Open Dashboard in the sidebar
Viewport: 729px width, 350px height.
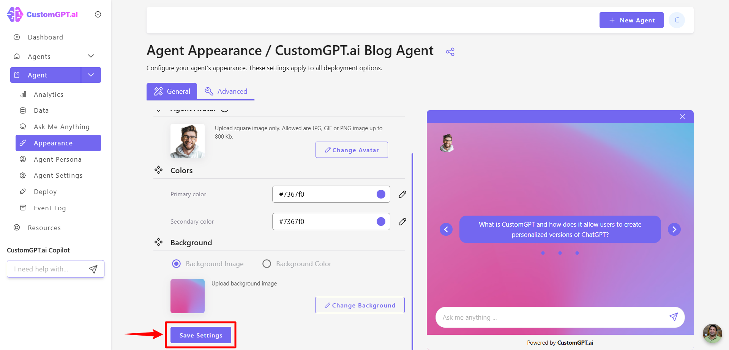pyautogui.click(x=45, y=37)
